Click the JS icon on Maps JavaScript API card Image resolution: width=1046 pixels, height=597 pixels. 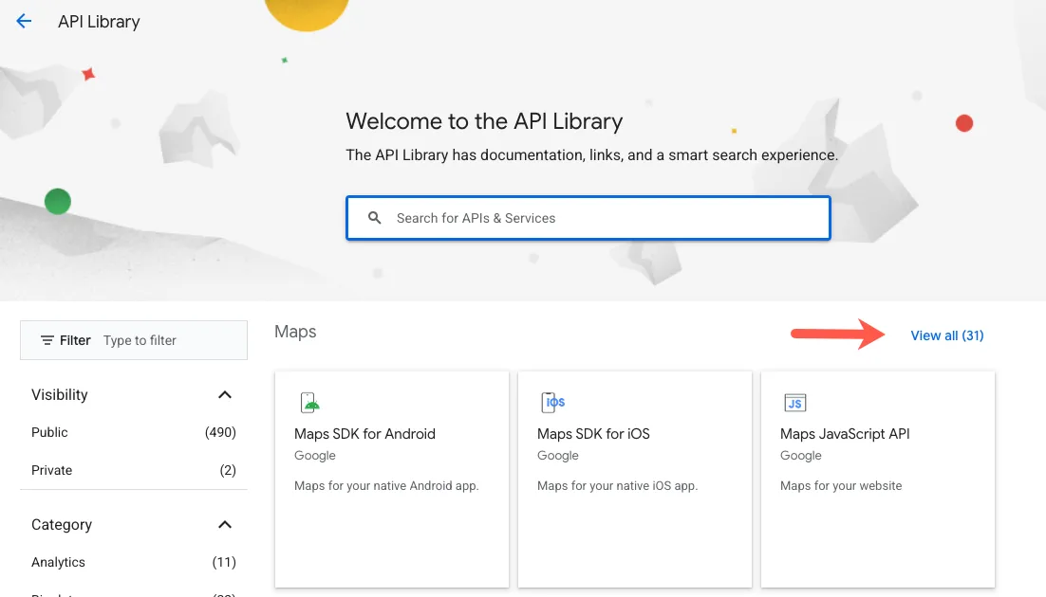794,402
